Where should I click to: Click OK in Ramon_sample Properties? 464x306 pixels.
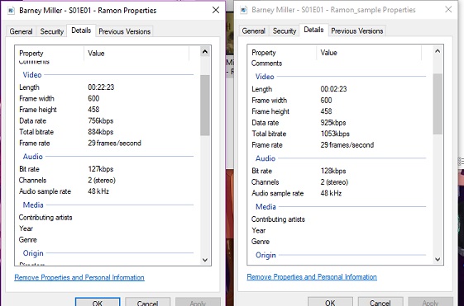[x=330, y=302]
